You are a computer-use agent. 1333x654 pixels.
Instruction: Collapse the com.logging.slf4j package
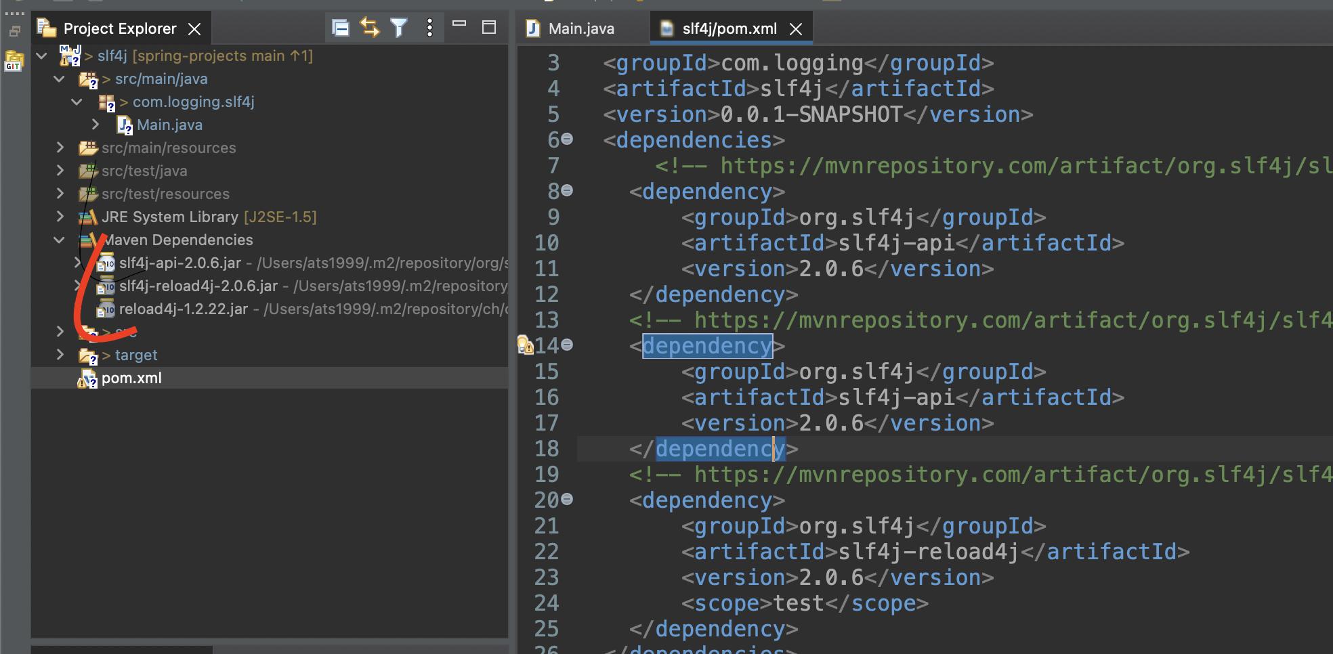(x=77, y=102)
